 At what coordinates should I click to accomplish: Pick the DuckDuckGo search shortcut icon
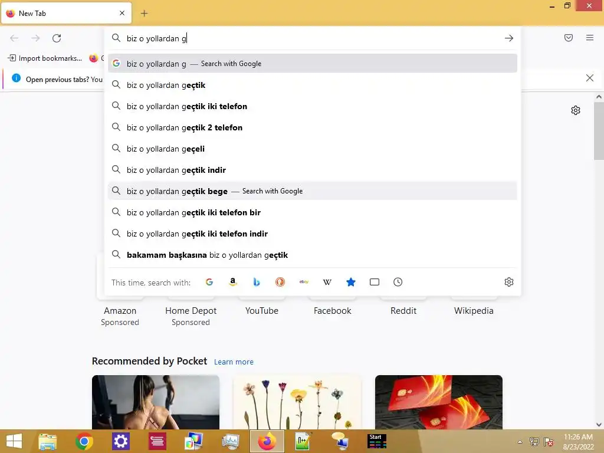coord(280,282)
